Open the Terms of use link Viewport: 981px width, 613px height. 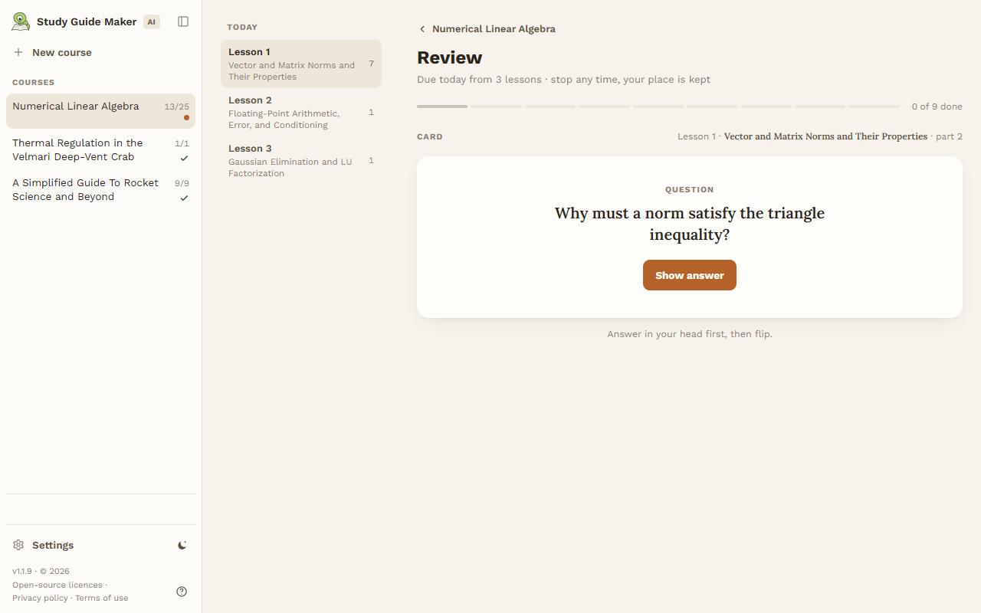102,598
